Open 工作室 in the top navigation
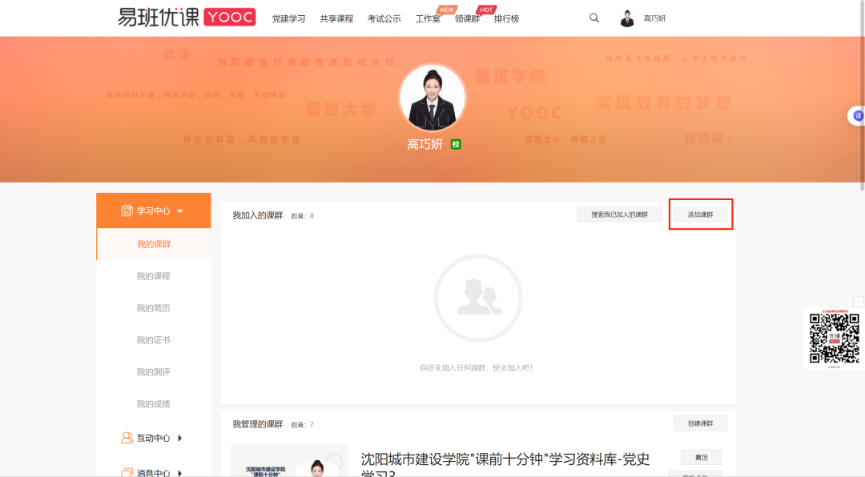The image size is (865, 477). 428,18
